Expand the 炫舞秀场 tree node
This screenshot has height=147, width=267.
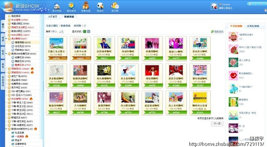click(6, 83)
